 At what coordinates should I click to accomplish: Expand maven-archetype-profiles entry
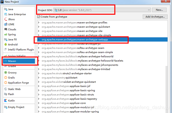[x=39, y=22]
